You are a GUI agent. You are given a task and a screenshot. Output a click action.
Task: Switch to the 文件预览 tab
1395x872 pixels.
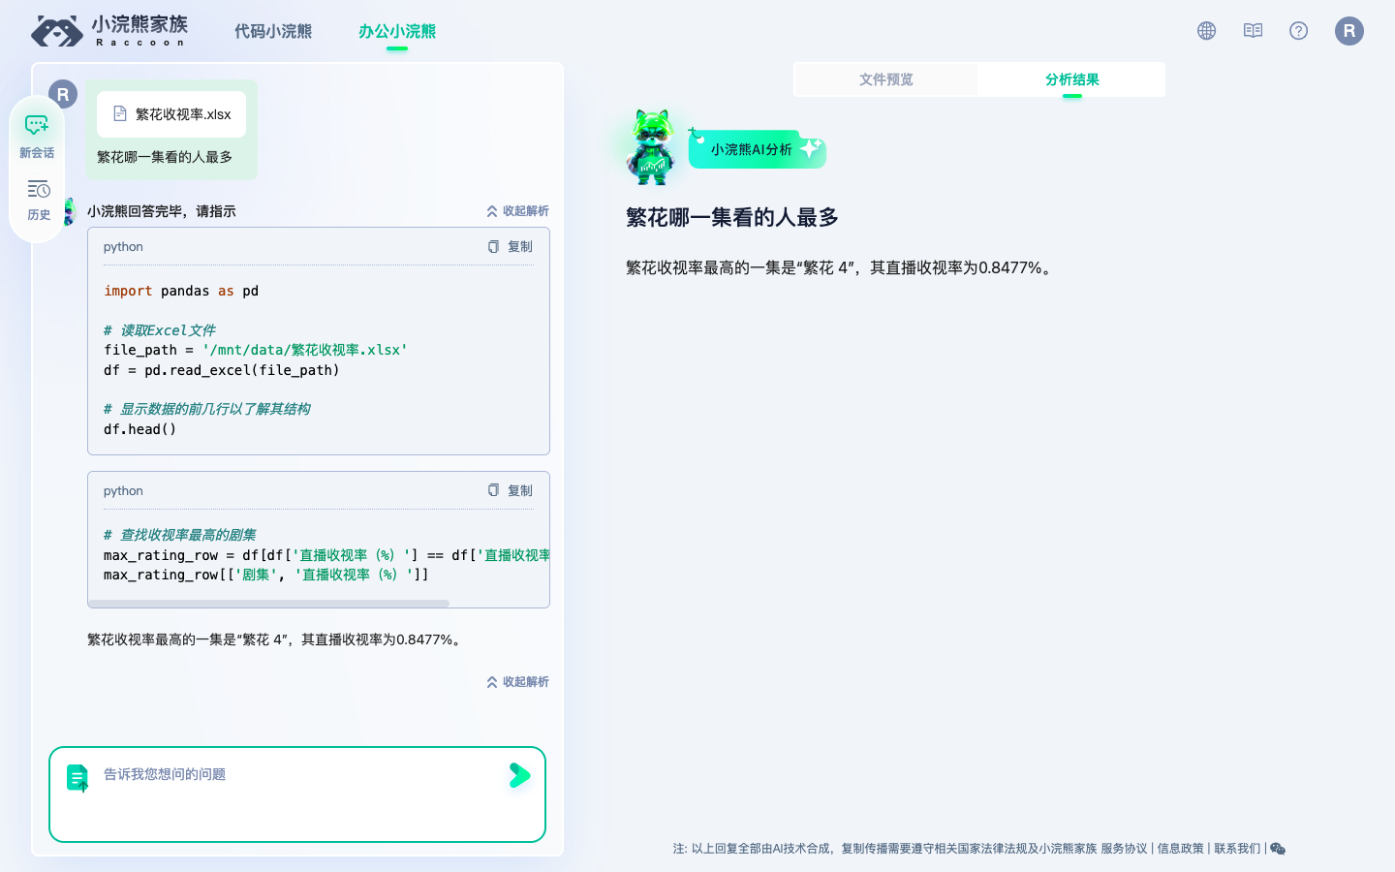tap(884, 79)
